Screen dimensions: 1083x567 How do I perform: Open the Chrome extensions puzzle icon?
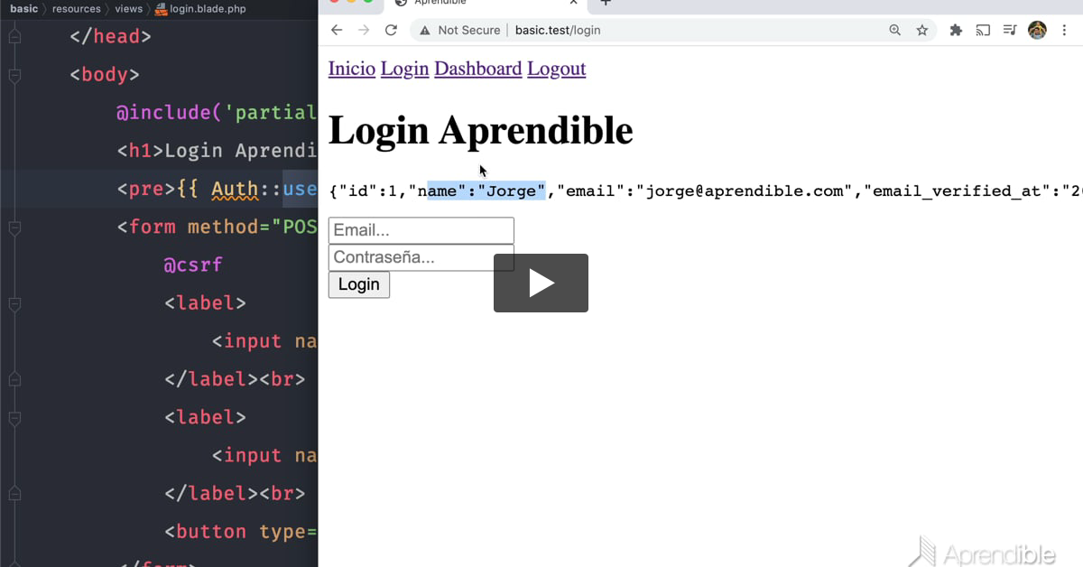(x=956, y=30)
